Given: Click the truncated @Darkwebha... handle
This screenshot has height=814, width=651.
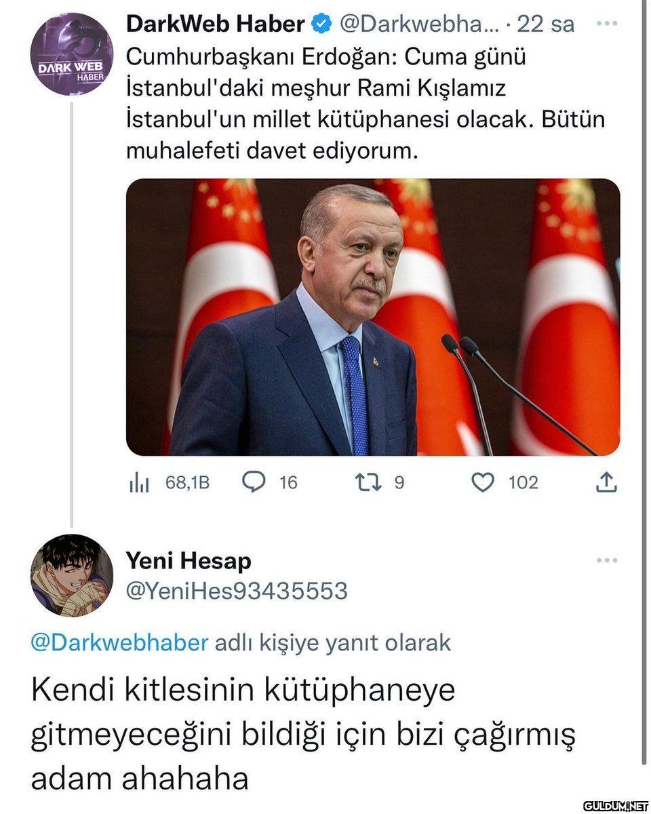Looking at the screenshot, I should (418, 25).
